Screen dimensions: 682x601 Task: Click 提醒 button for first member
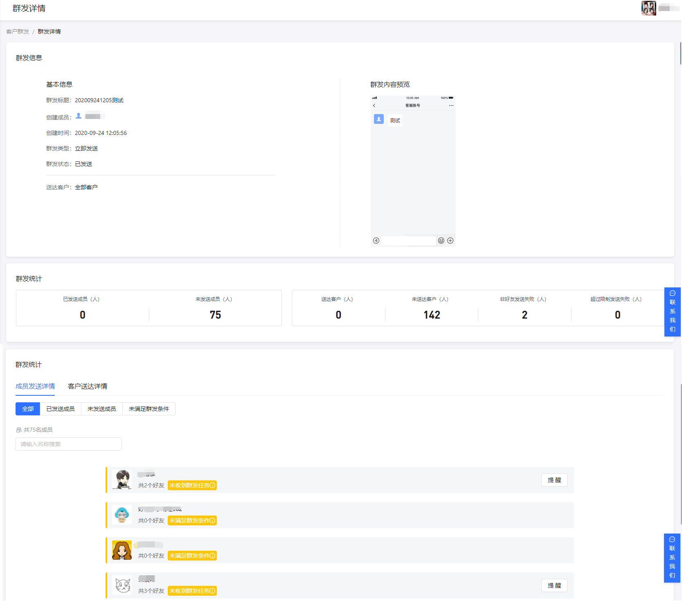tap(554, 480)
